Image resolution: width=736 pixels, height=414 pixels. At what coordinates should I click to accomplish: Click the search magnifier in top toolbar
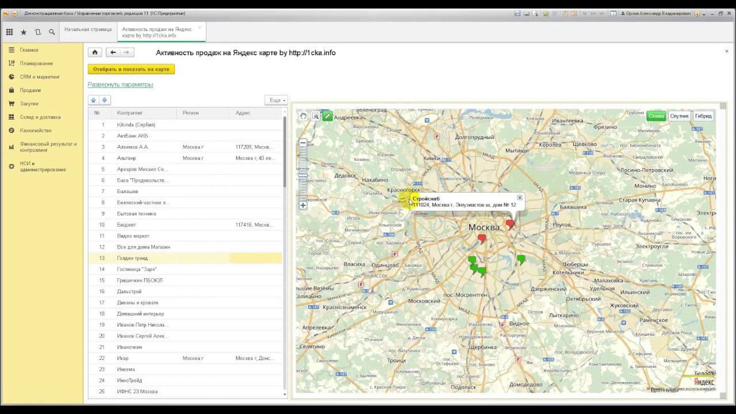pyautogui.click(x=52, y=32)
